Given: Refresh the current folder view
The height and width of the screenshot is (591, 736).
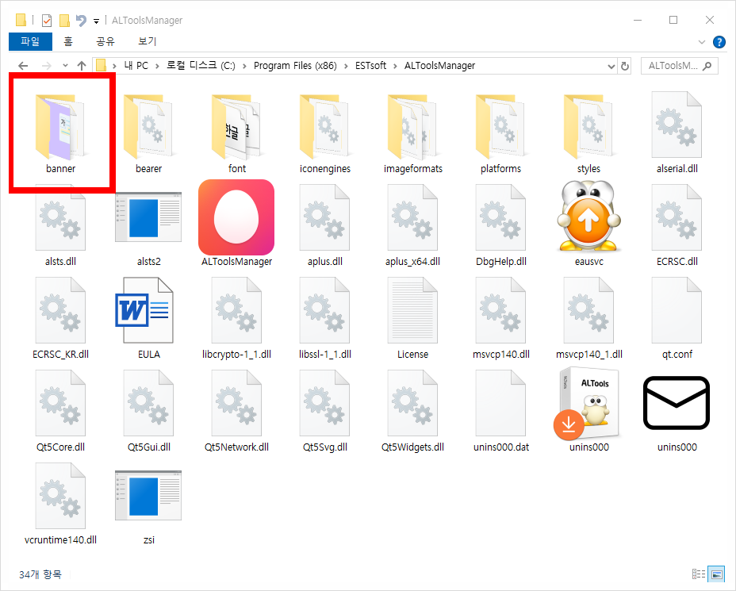Looking at the screenshot, I should [625, 66].
